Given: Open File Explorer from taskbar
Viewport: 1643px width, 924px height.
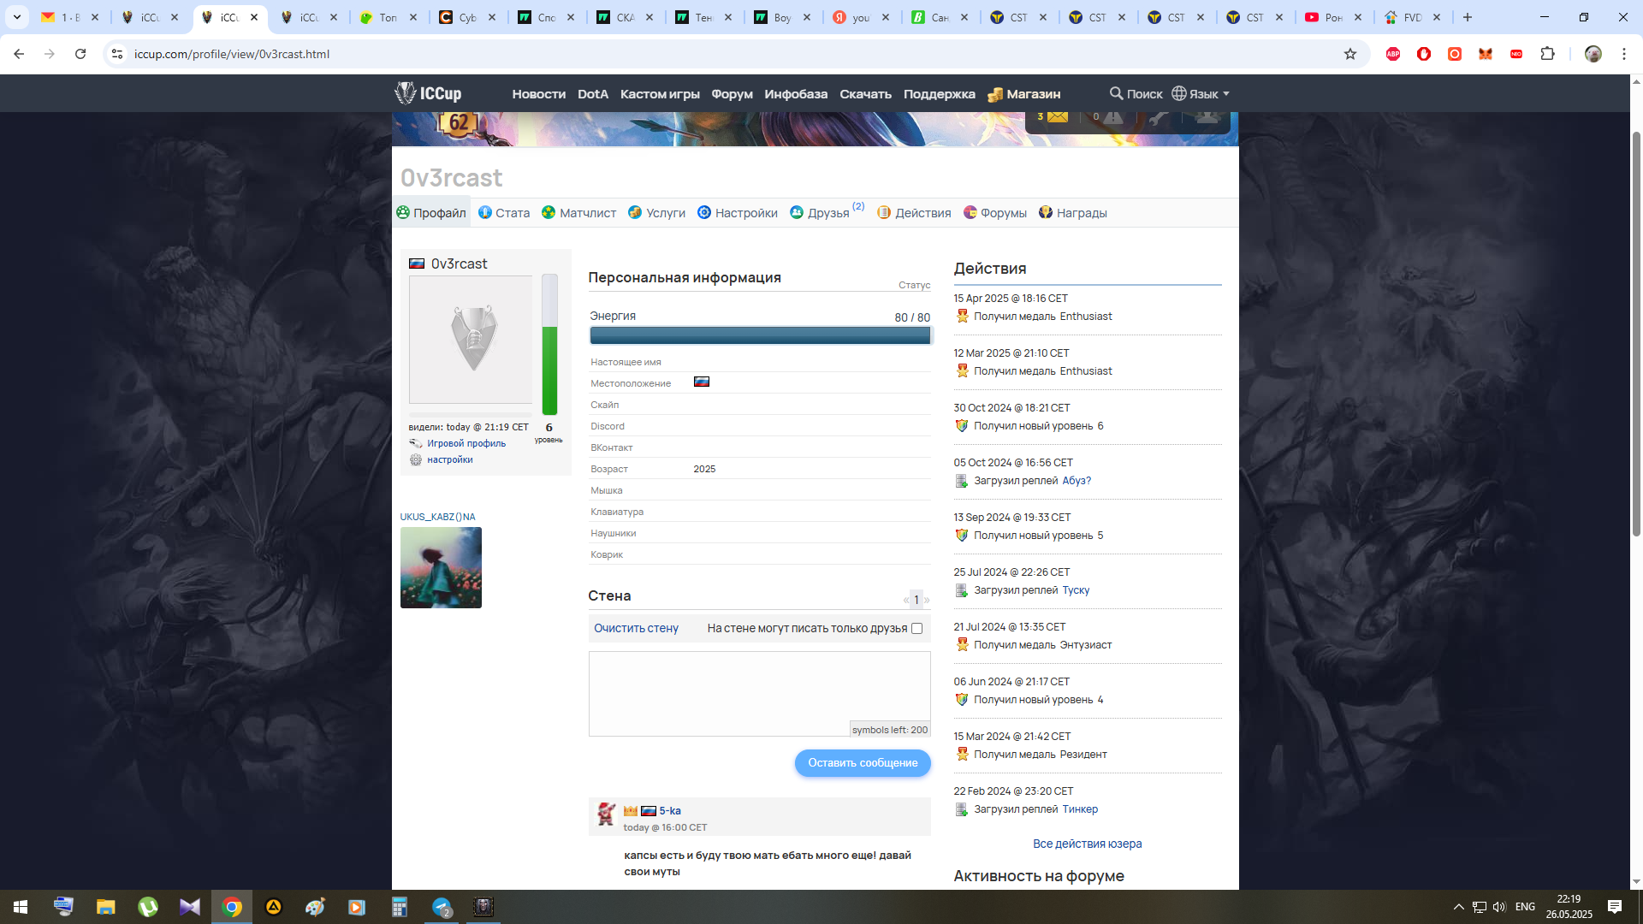Looking at the screenshot, I should (x=105, y=907).
